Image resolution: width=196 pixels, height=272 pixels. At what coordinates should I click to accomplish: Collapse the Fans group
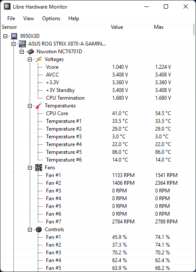[30, 168]
